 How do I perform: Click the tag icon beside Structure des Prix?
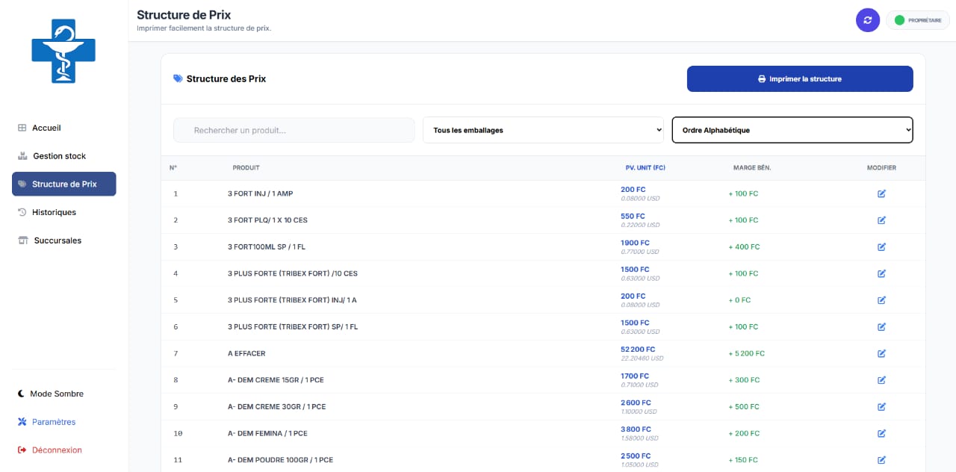click(178, 78)
